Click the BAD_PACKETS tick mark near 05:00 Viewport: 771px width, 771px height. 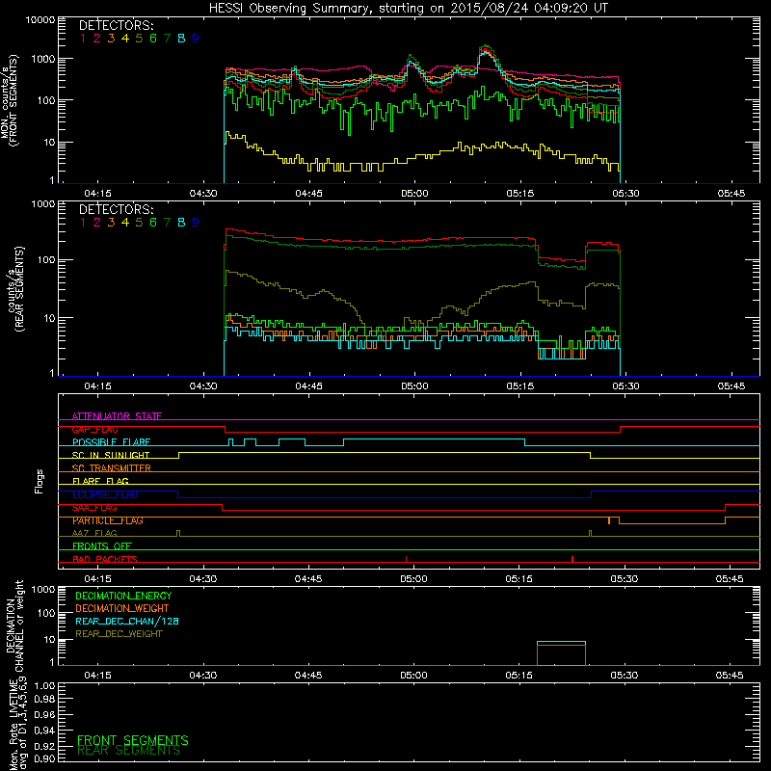(x=406, y=559)
